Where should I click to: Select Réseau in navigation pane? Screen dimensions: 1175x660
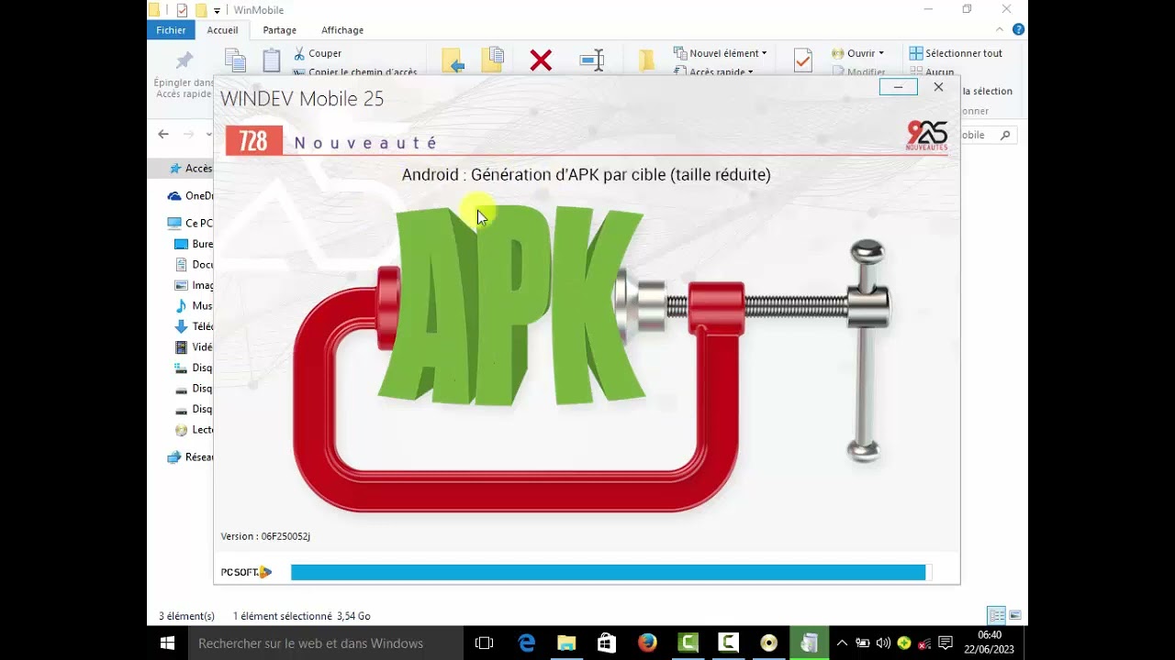191,456
